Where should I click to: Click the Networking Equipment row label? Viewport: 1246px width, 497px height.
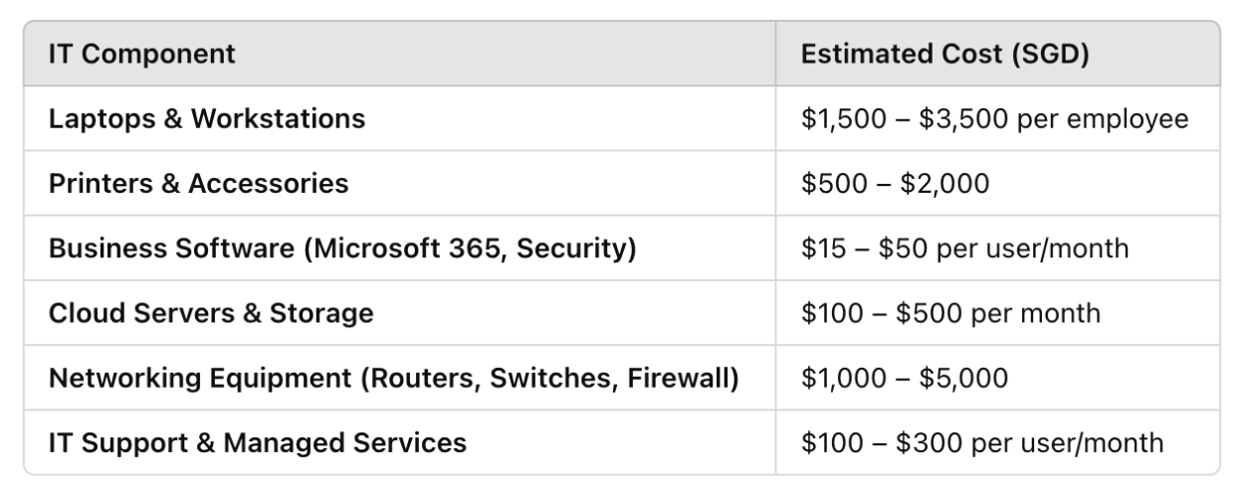(x=393, y=378)
